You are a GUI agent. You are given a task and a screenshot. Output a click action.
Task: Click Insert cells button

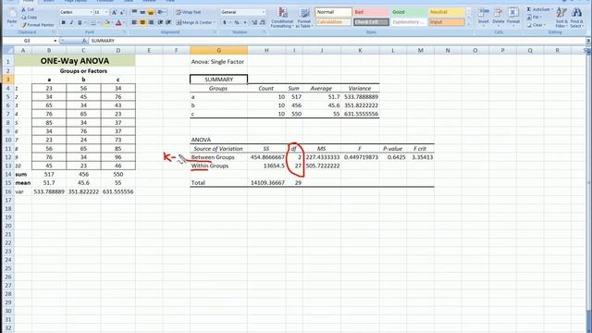[483, 17]
